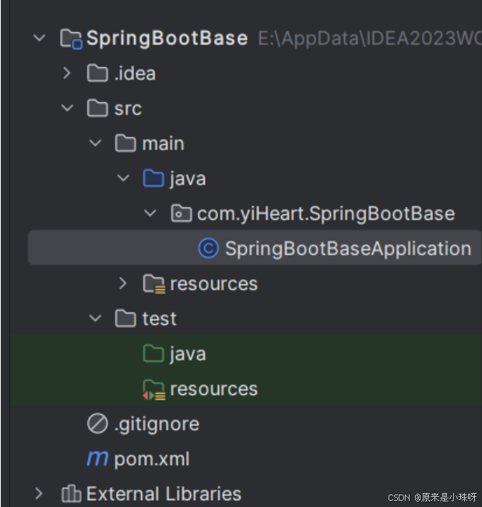Collapse the SpringBootBase project root
Screen dimensions: 482x507
click(x=40, y=38)
